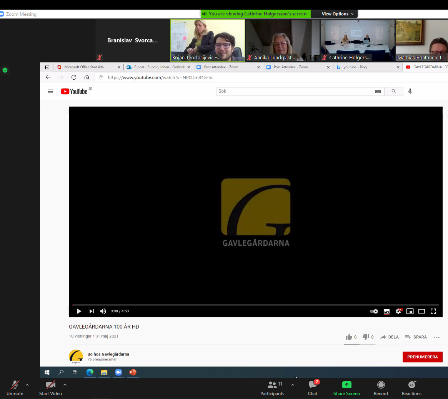The height and width of the screenshot is (399, 448).
Task: Start recording with the Record button
Action: (381, 388)
